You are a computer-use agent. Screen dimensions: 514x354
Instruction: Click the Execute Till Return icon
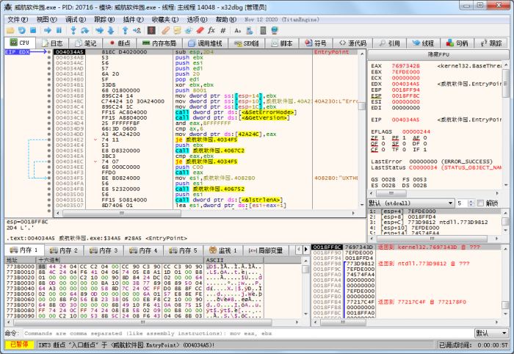coord(126,31)
